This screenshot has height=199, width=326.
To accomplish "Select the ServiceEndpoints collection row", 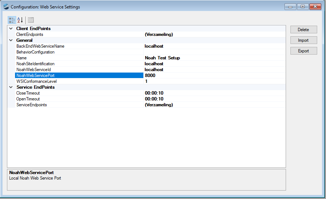I will (x=32, y=105).
